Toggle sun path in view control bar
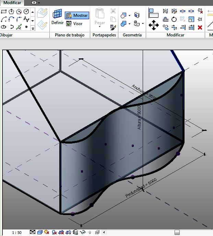213x236 pixels. tap(47, 233)
